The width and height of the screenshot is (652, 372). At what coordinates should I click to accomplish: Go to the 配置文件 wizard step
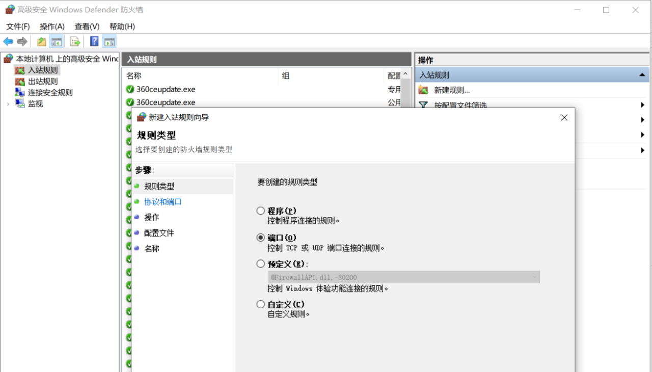point(159,233)
